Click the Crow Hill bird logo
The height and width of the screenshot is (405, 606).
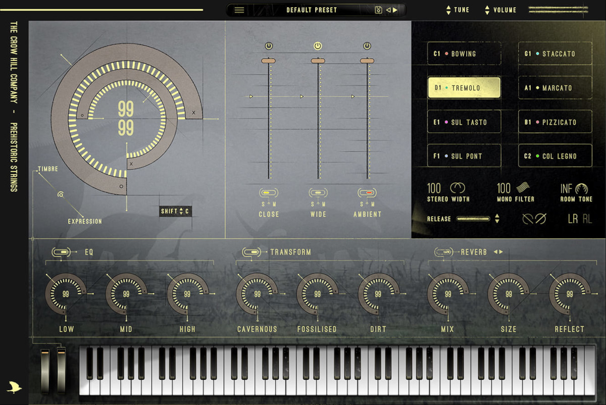click(x=15, y=387)
